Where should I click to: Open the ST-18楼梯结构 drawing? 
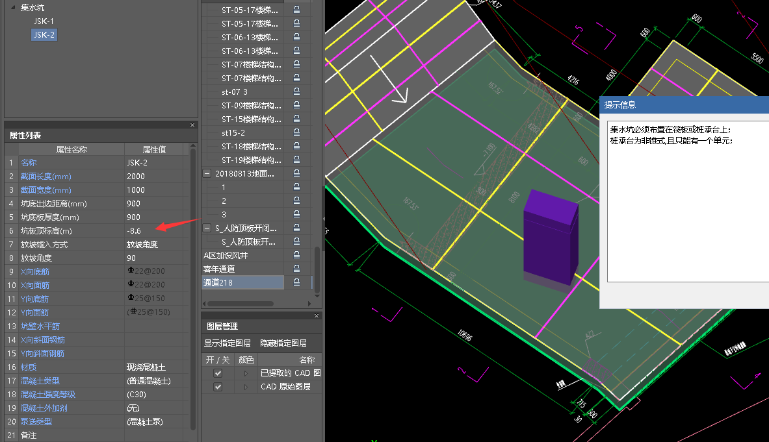pos(252,146)
